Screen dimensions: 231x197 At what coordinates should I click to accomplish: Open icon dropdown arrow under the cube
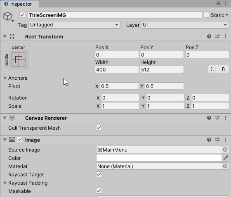(13, 21)
